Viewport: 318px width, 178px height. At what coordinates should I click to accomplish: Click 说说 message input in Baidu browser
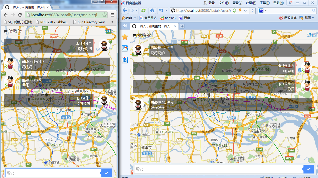click(219, 169)
